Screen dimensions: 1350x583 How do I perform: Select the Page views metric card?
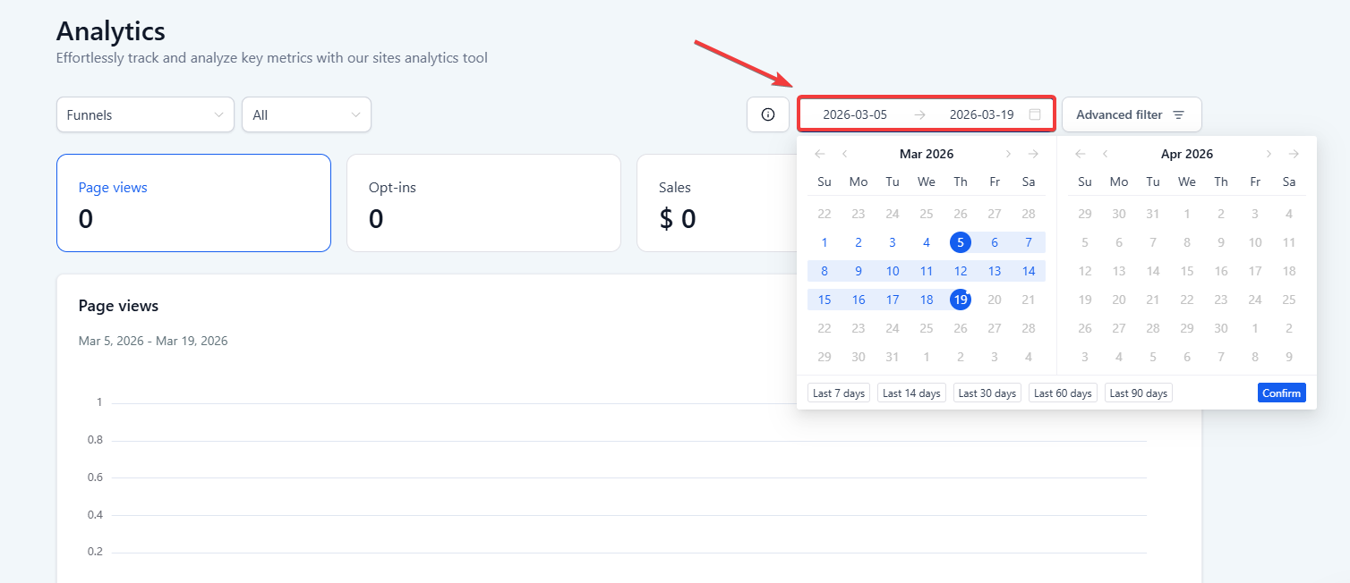(x=193, y=203)
